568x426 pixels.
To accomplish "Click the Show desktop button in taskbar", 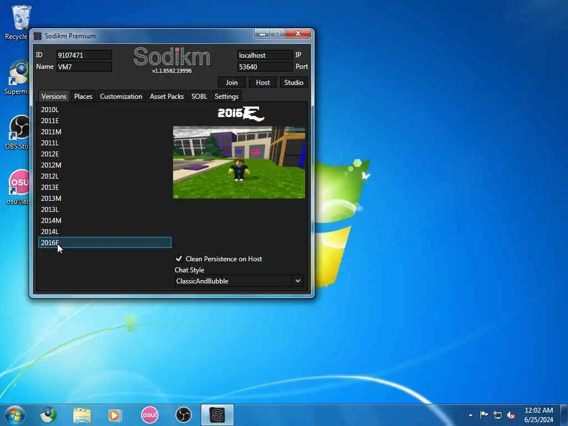I will [x=564, y=415].
